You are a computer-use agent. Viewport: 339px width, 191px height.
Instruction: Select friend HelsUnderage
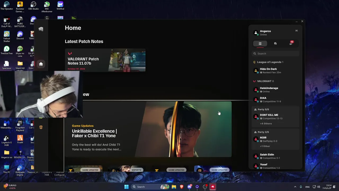click(275, 90)
